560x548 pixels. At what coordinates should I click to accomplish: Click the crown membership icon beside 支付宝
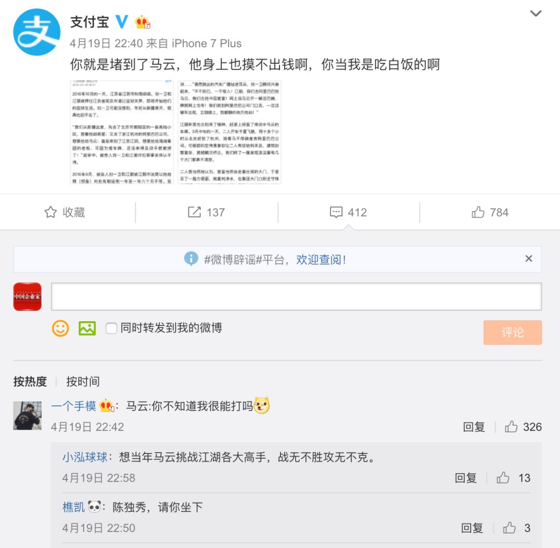143,22
